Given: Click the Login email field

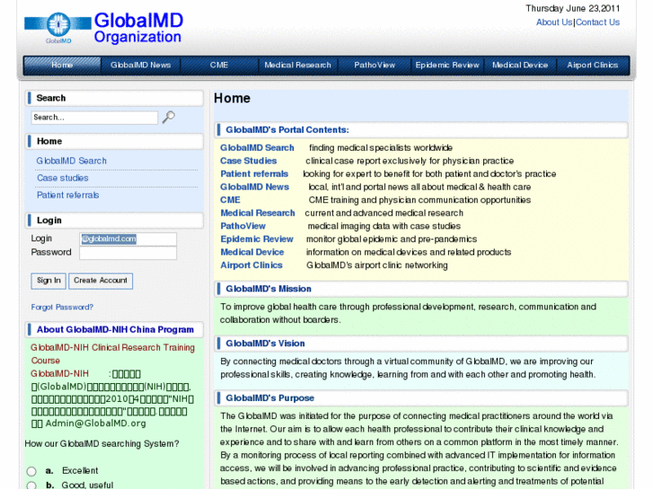Looking at the screenshot, I should point(128,239).
